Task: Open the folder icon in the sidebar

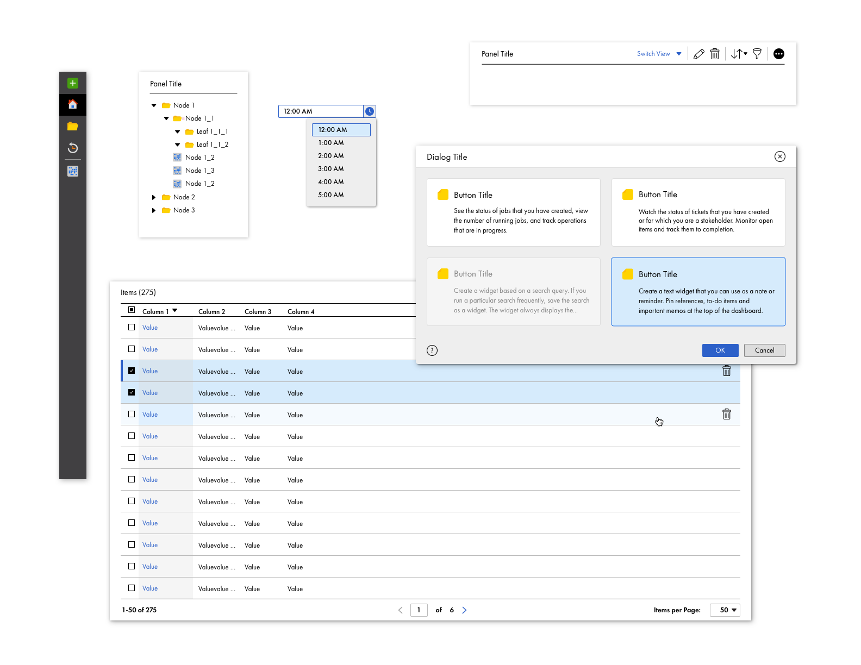Action: click(72, 126)
